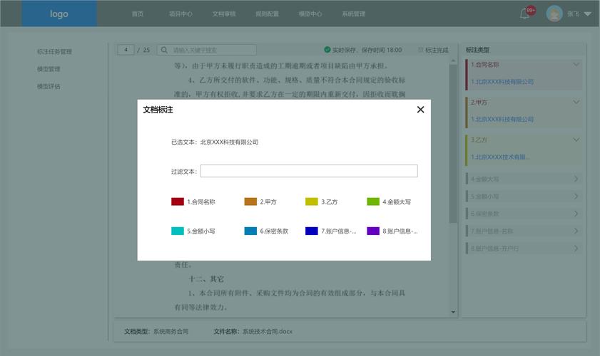600x356 pixels.
Task: Open the 规则配置 menu item
Action: coord(267,14)
